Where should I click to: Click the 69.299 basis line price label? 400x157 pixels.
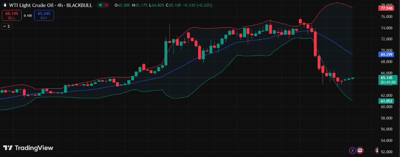coord(387,54)
